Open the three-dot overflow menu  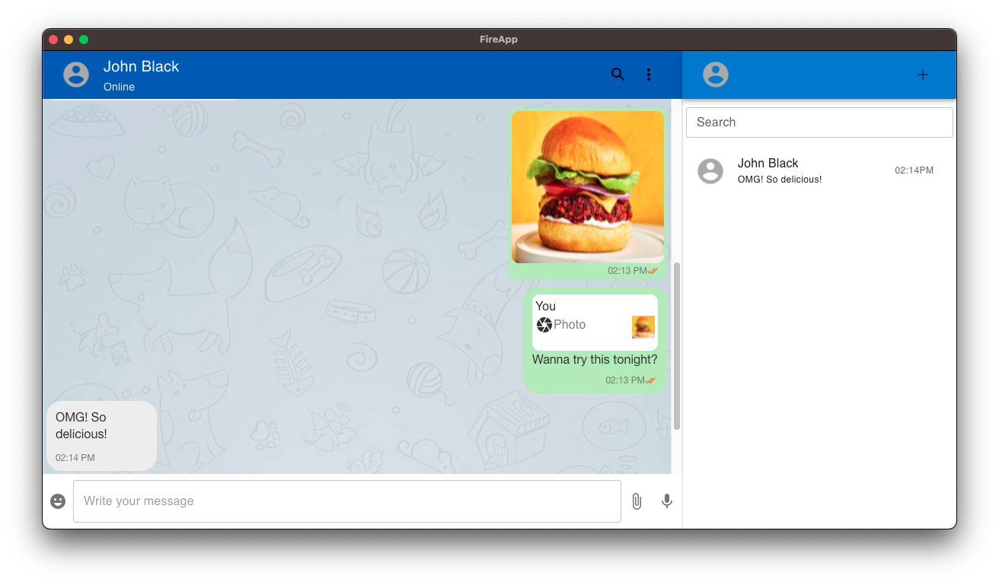point(649,75)
